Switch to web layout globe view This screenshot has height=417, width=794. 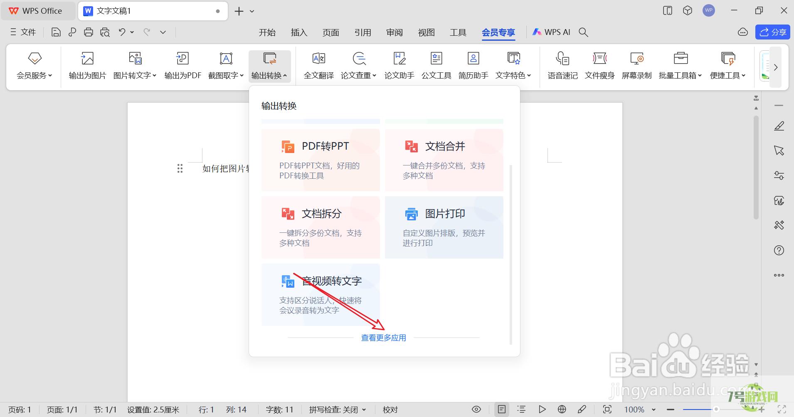point(562,410)
